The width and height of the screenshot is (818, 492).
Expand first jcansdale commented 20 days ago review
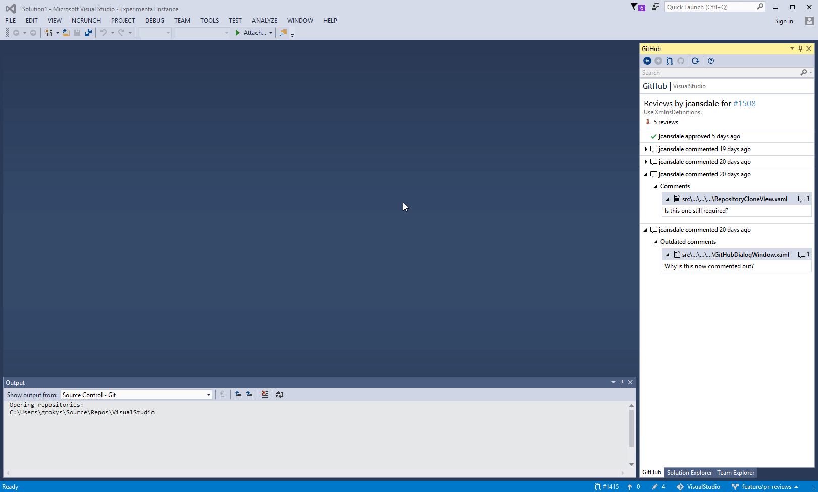click(646, 162)
